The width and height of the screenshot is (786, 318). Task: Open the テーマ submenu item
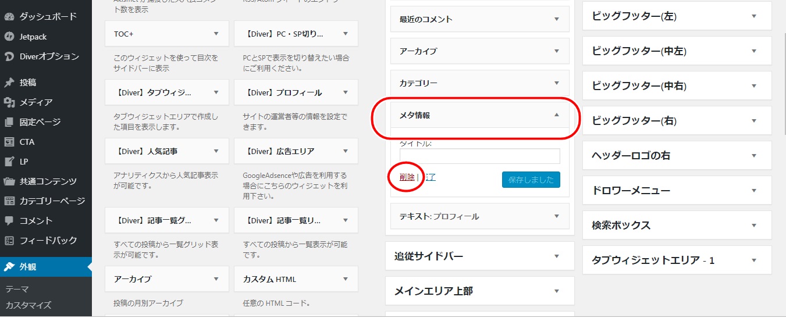(17, 289)
